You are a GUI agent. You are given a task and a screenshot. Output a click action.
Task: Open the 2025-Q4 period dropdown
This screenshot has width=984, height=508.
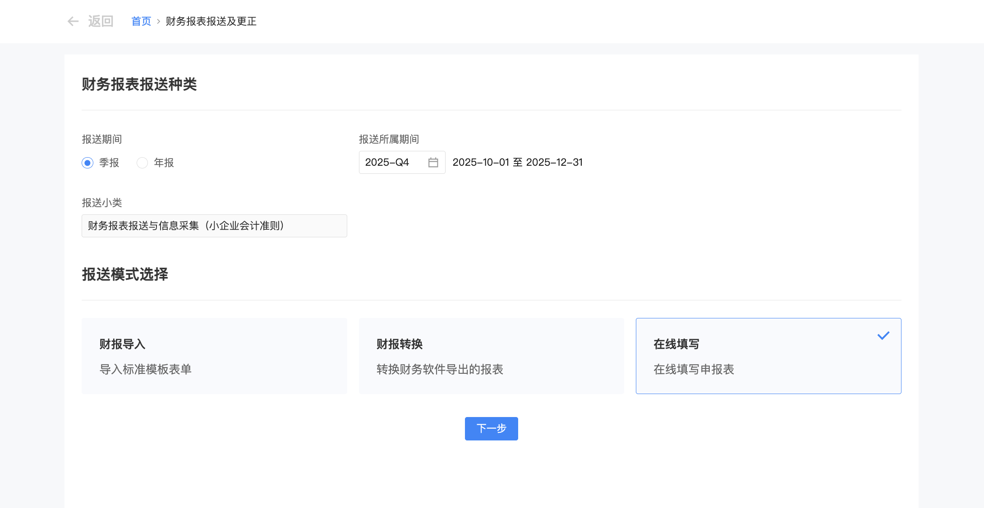tap(397, 162)
